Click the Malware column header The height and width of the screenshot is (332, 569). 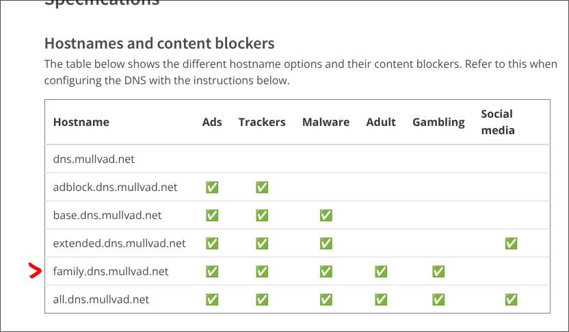(x=326, y=122)
